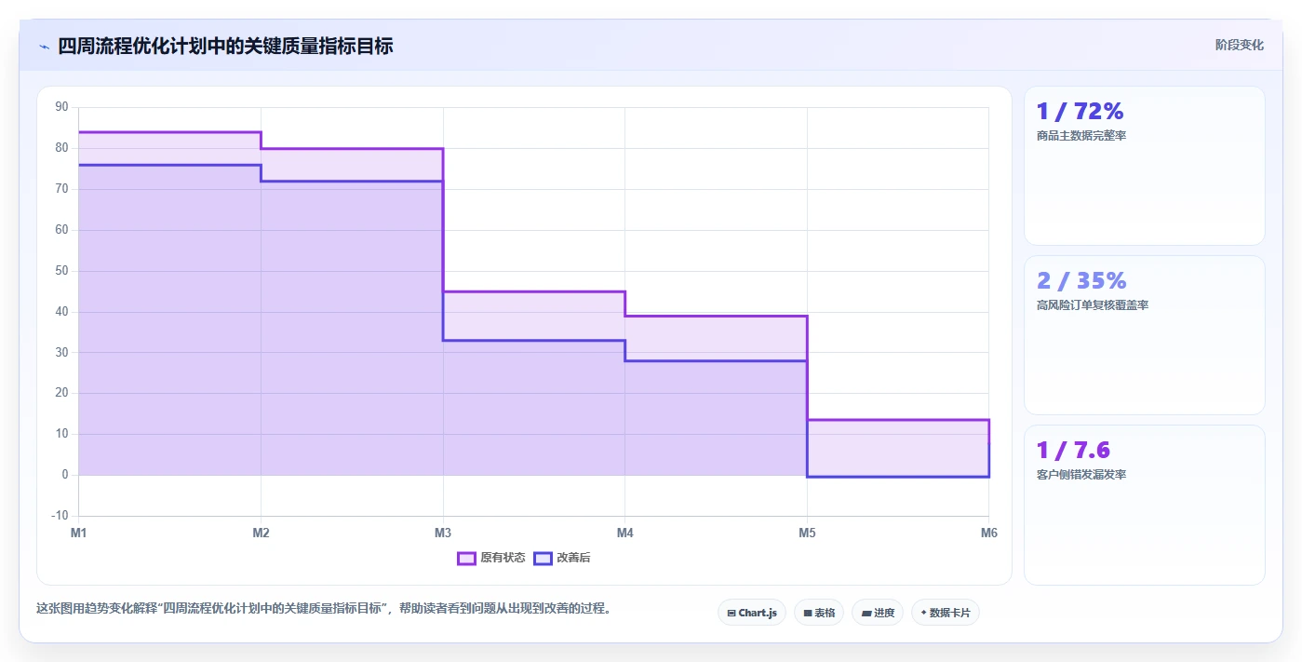Click the -10 y-axis tick label
Screen dimensions: 1302x662
click(x=60, y=516)
